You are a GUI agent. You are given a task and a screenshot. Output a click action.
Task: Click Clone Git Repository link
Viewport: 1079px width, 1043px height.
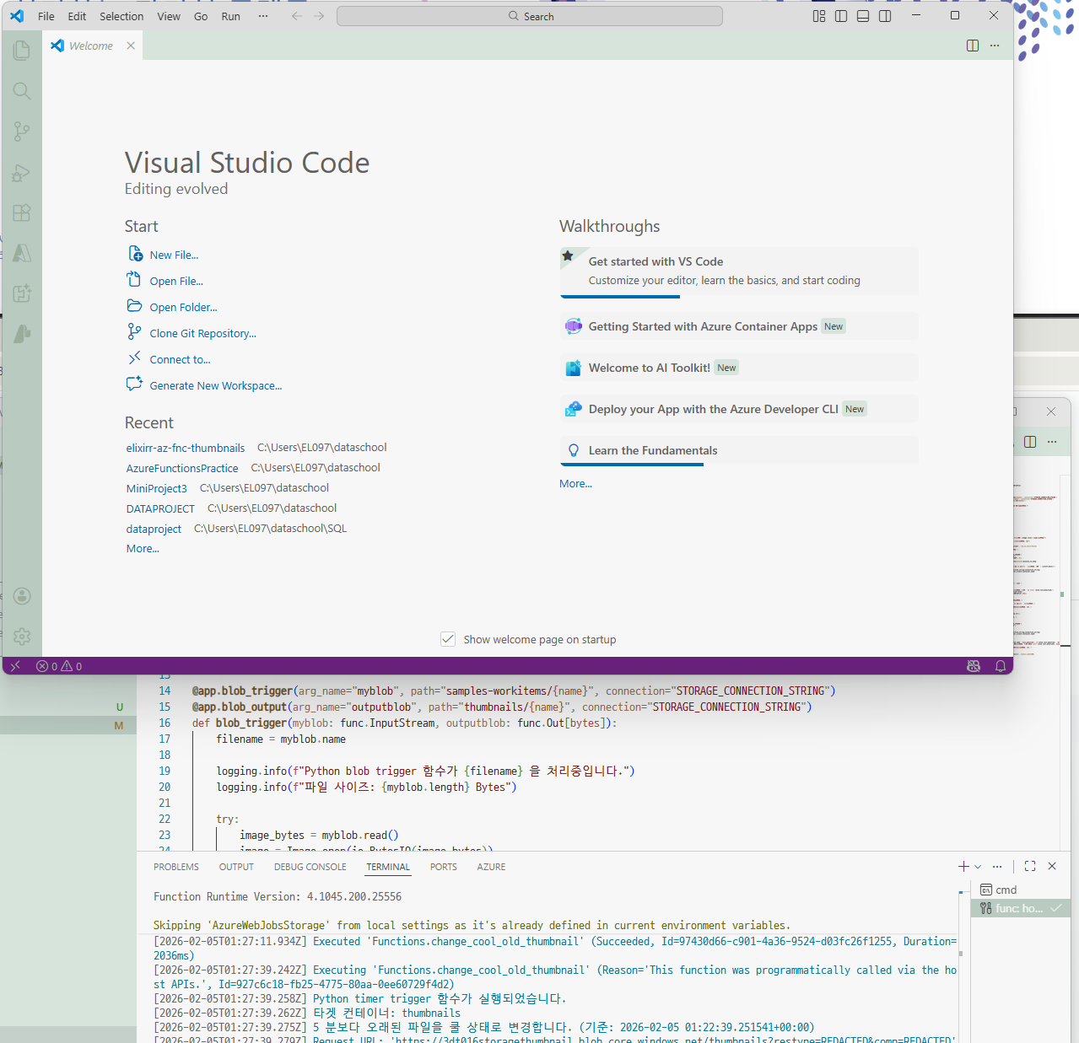(202, 333)
